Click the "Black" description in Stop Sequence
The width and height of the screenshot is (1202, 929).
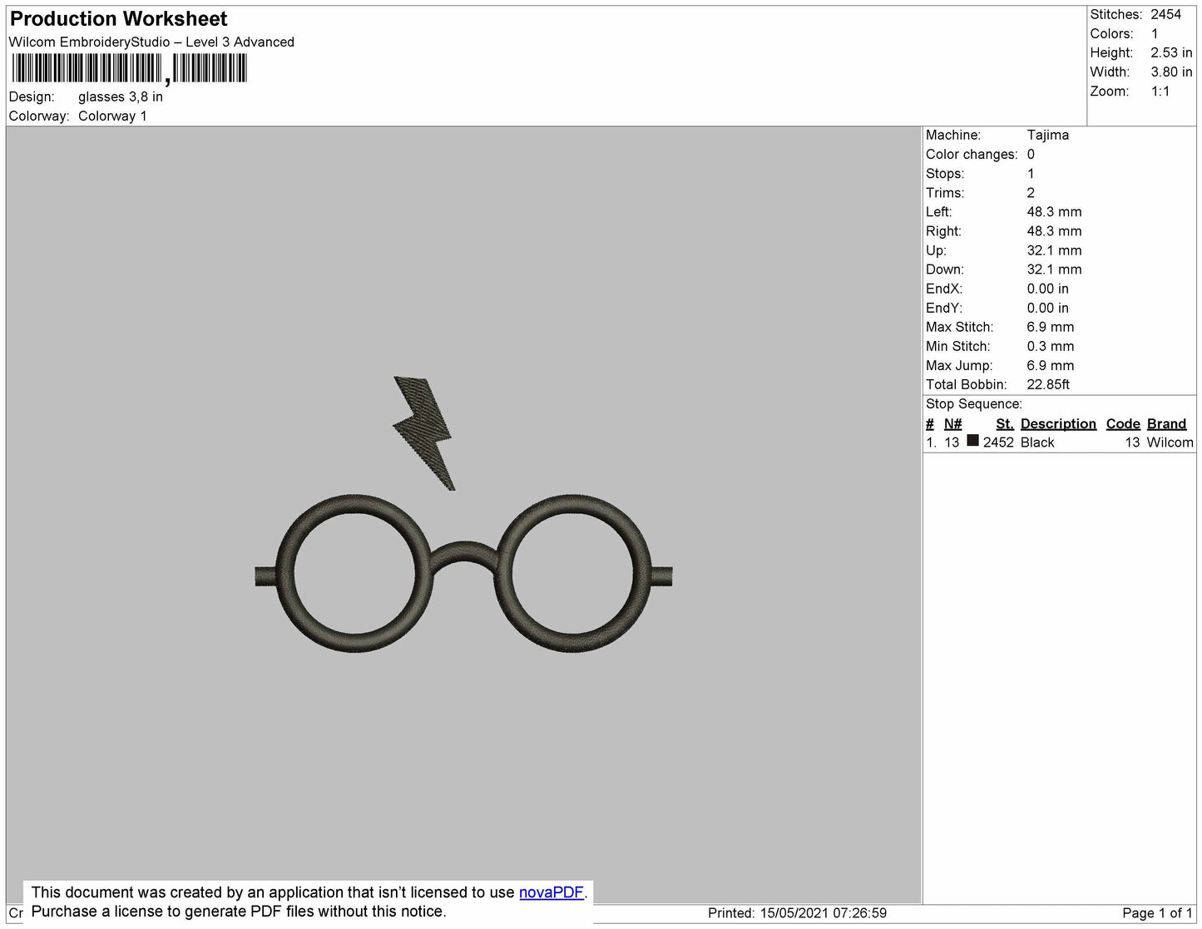pyautogui.click(x=1037, y=443)
